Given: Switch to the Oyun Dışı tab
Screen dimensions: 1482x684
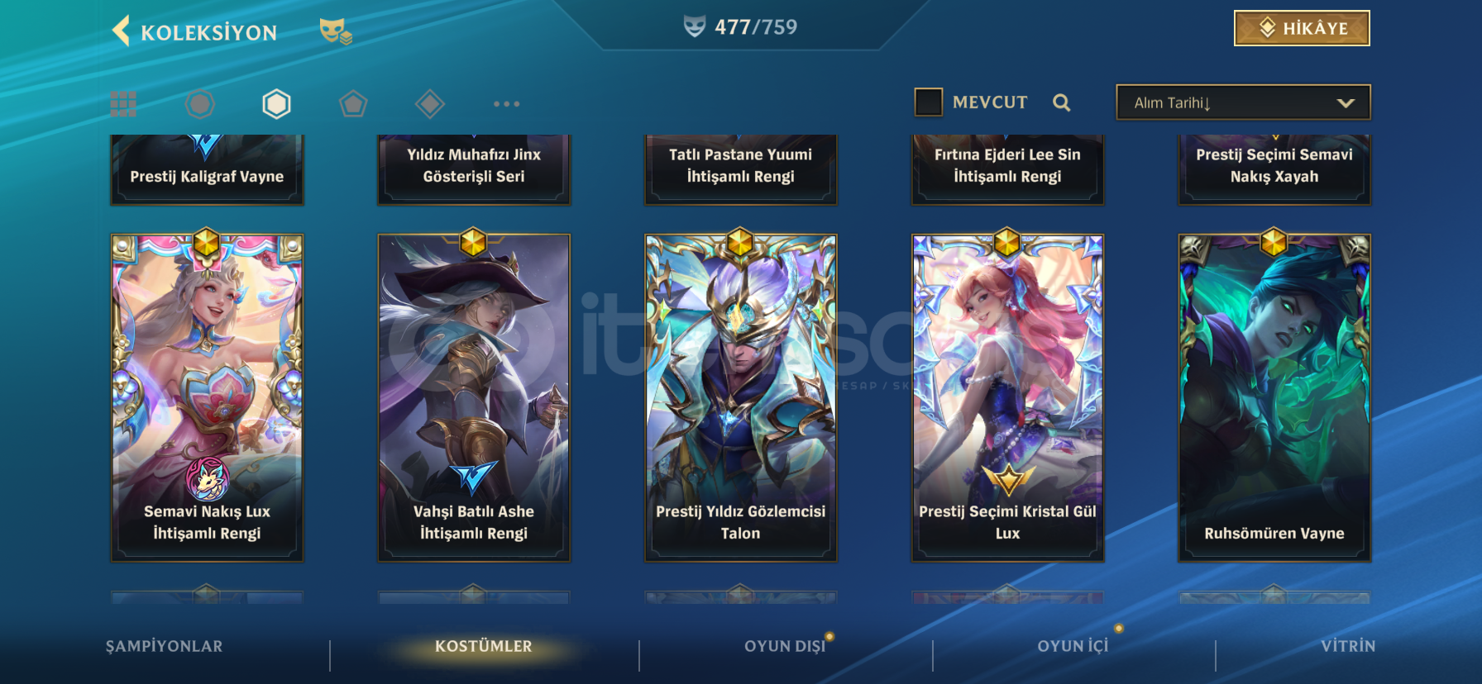Looking at the screenshot, I should pyautogui.click(x=785, y=646).
